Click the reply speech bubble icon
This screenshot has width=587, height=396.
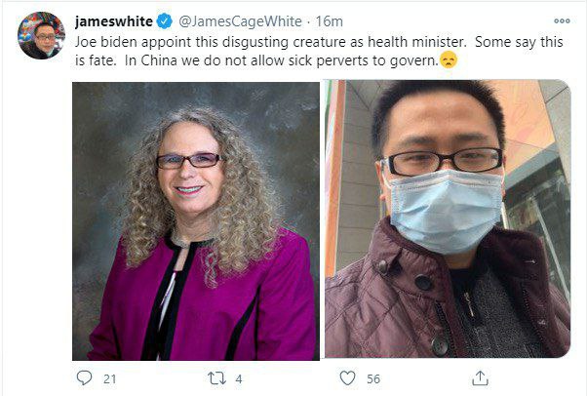click(84, 378)
